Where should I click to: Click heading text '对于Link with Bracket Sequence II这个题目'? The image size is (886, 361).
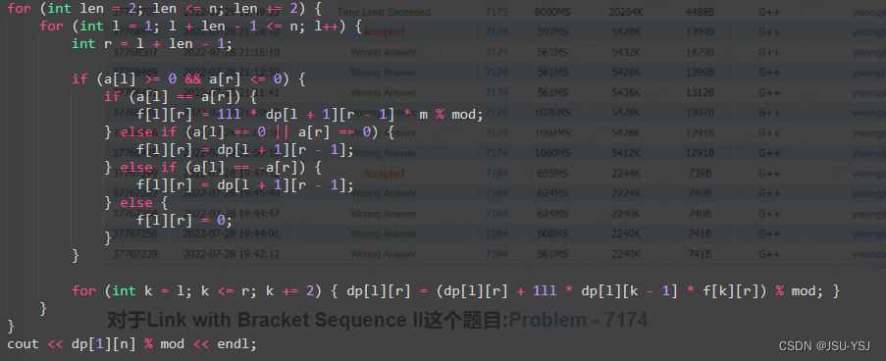304,321
